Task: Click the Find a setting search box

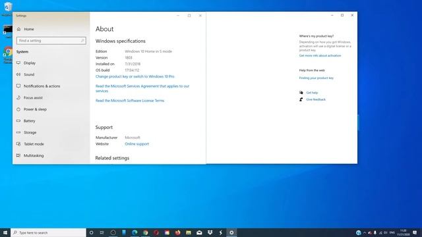Action: [51, 41]
